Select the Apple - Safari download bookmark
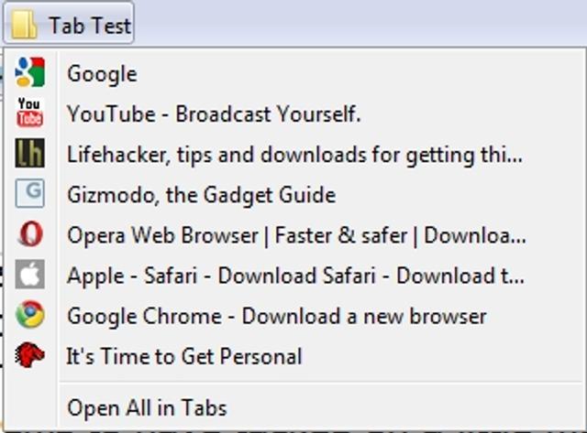 [x=295, y=276]
